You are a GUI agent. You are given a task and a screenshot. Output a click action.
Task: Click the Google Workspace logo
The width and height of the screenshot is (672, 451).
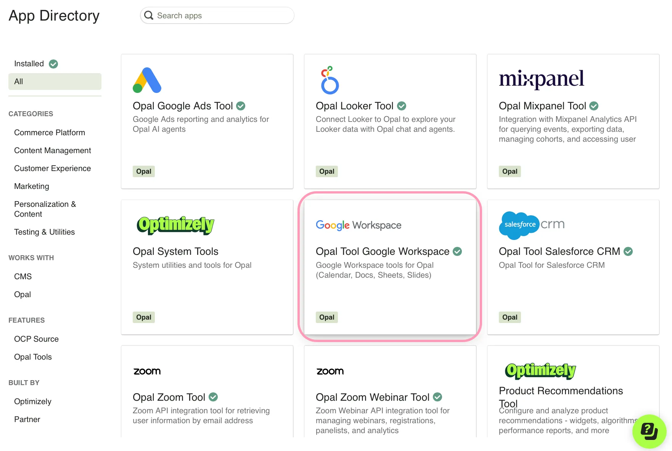coord(359,225)
